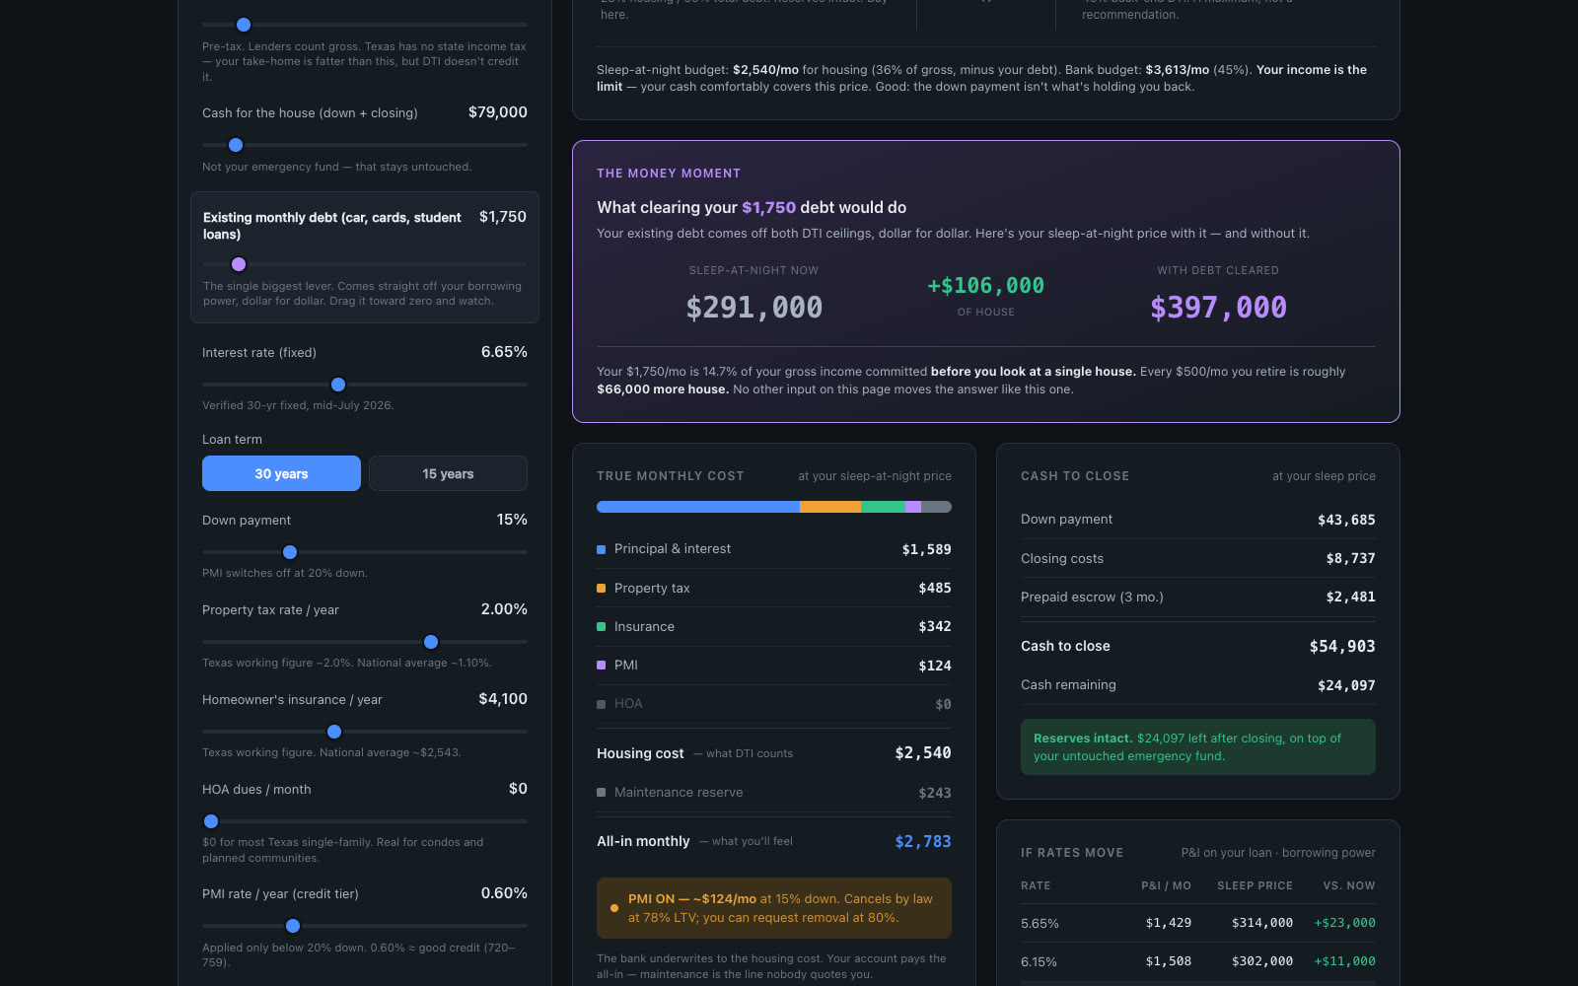Click the $8,737 closing costs amount
This screenshot has height=986, width=1578.
1350,558
